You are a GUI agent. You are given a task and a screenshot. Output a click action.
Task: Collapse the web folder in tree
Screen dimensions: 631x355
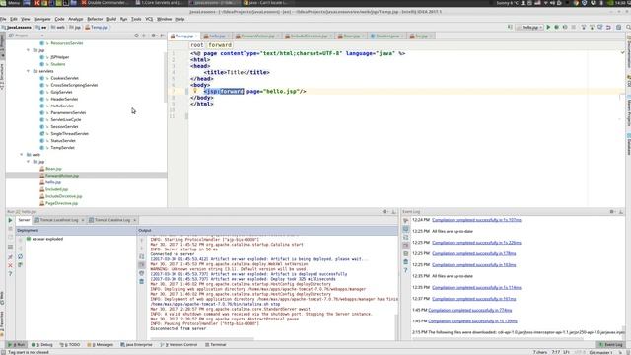[x=22, y=154]
